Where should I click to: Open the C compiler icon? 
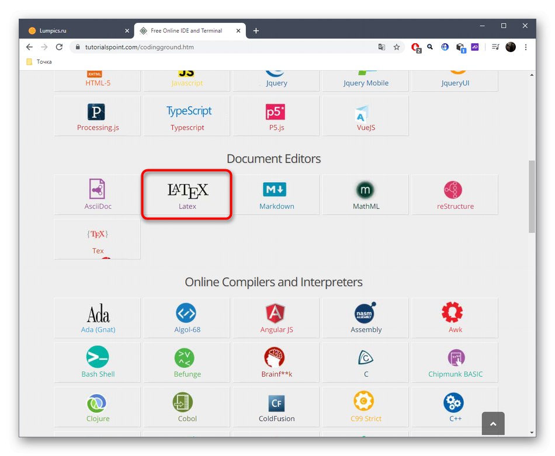pos(365,358)
